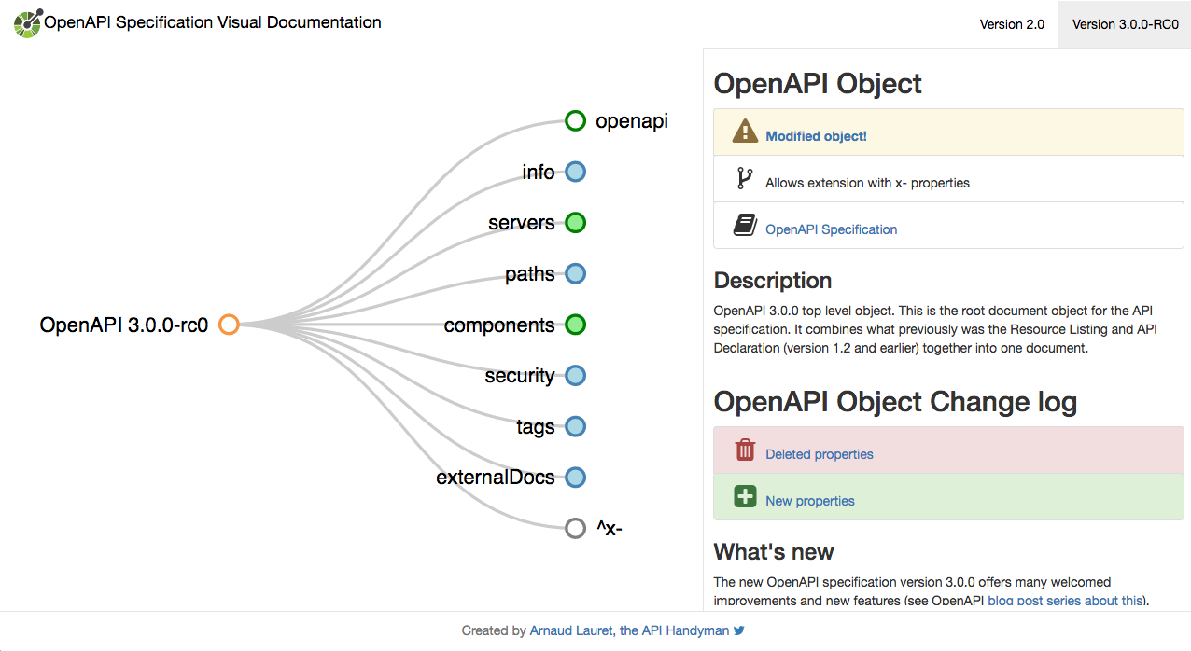Click the fork icon for x- properties extension
This screenshot has width=1191, height=651.
(744, 177)
